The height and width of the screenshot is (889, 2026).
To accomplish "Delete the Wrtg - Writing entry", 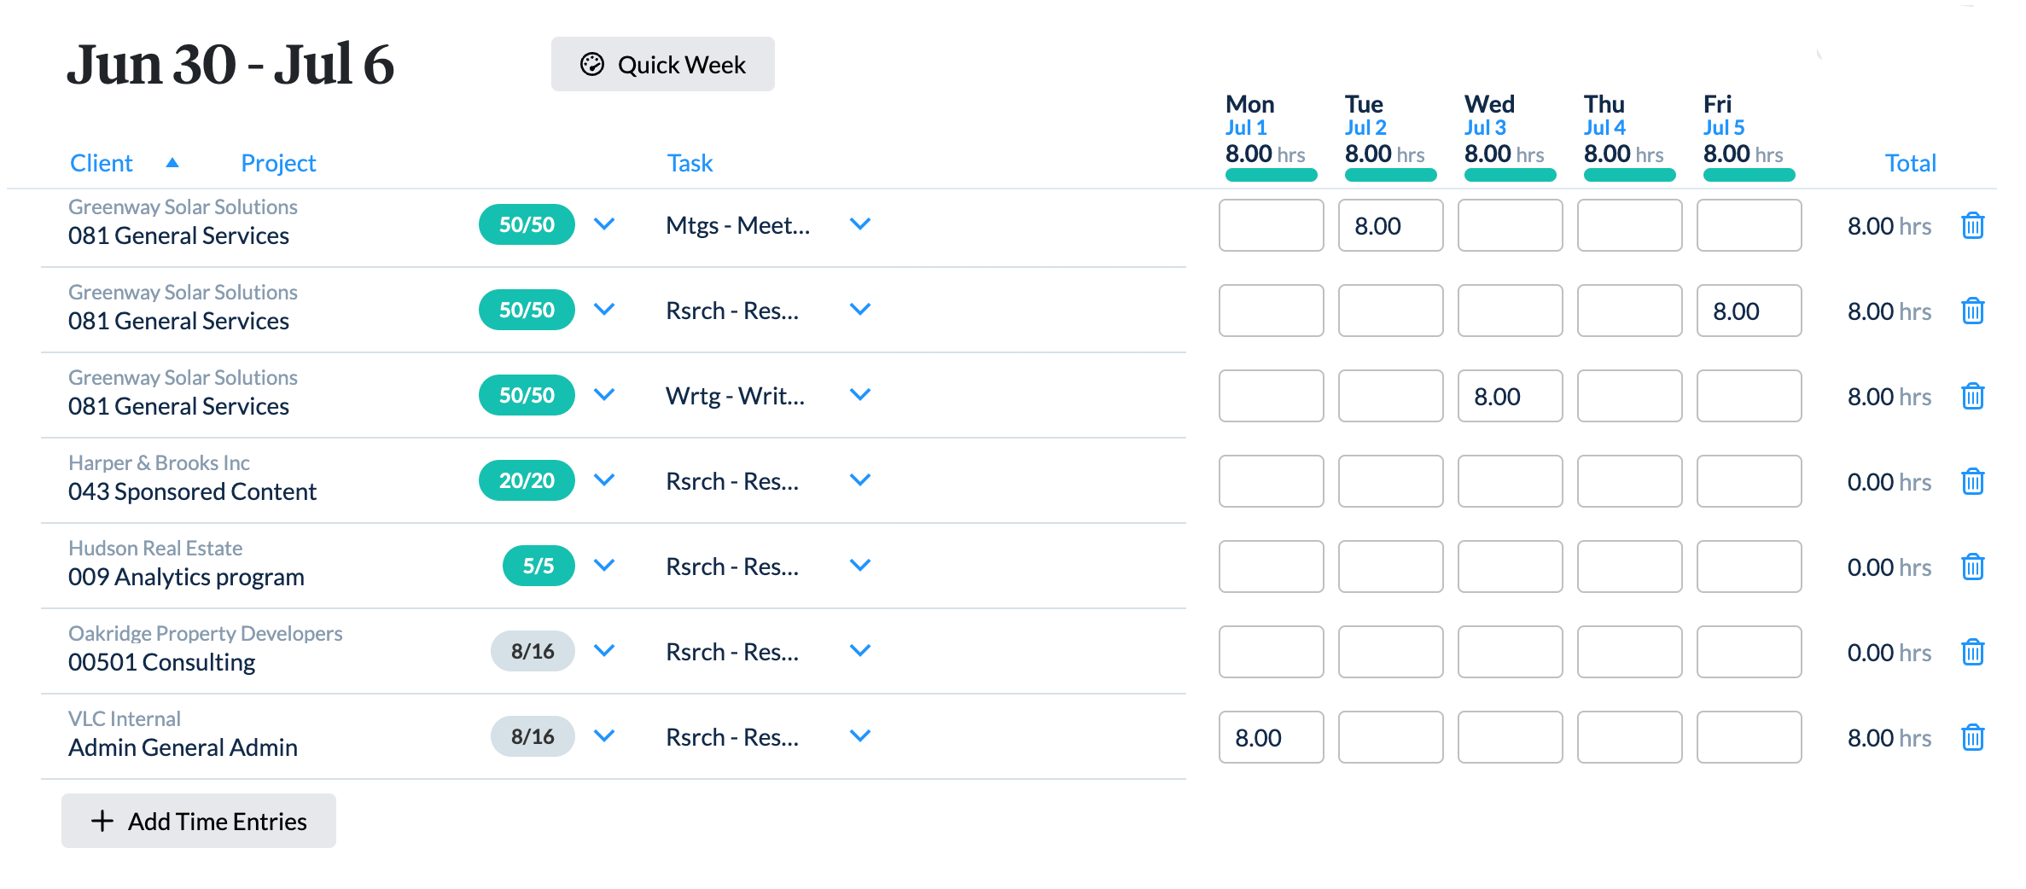I will coord(1972,396).
